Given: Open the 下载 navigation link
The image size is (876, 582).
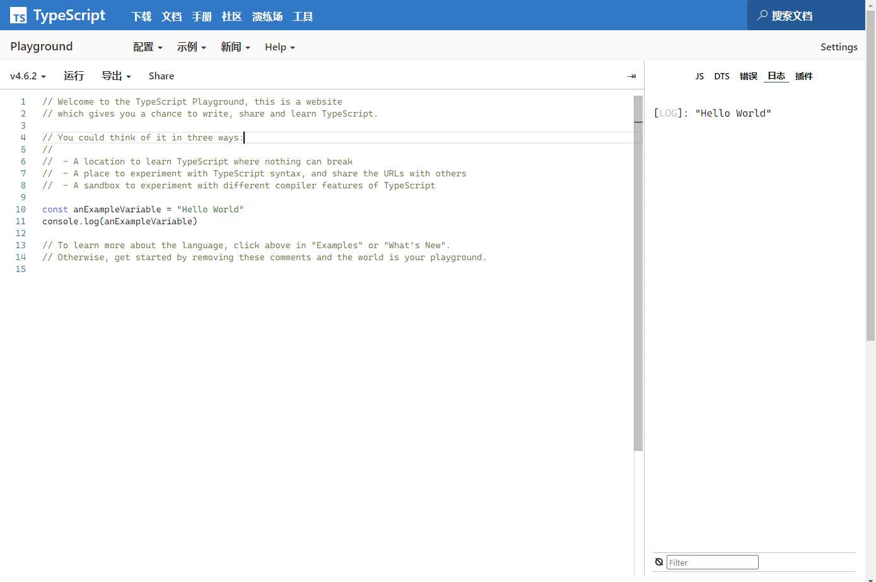Looking at the screenshot, I should click(141, 16).
